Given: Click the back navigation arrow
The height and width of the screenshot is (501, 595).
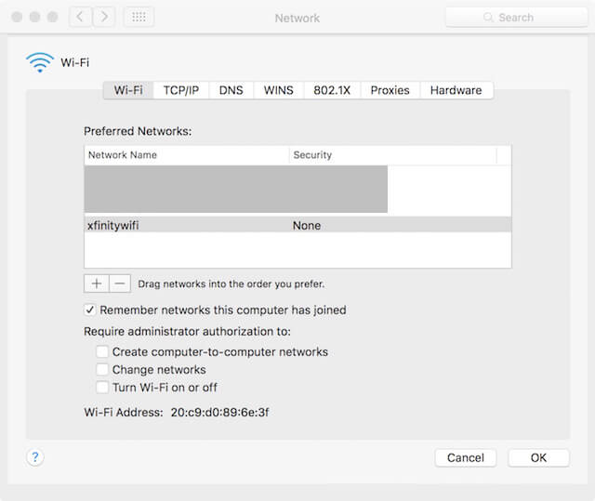Looking at the screenshot, I should coord(80,17).
